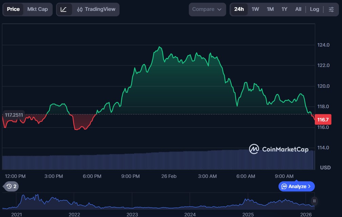342x217 pixels.
Task: Toggle the Log scale option
Action: point(314,9)
